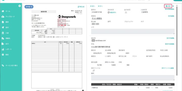Open the 出力 export icon in sidebar
The width and height of the screenshot is (182, 91).
tap(3, 44)
